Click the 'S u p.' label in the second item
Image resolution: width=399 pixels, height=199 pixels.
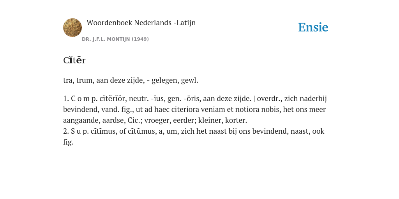[x=80, y=131]
